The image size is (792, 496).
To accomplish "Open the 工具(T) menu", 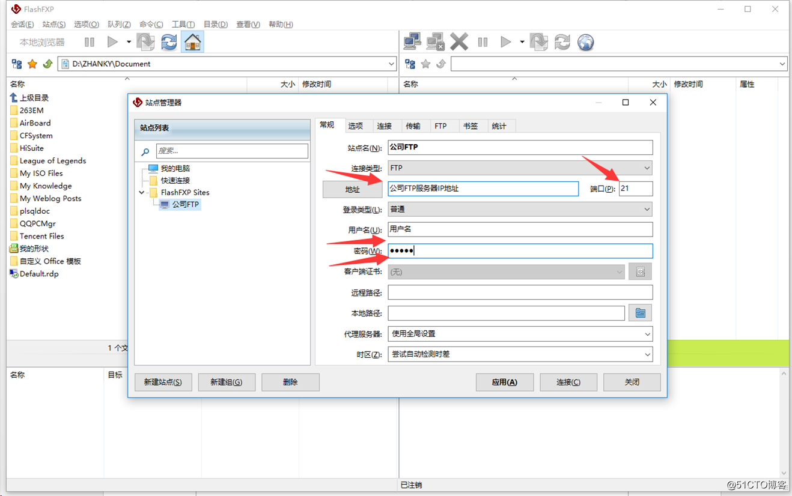I will pos(183,24).
